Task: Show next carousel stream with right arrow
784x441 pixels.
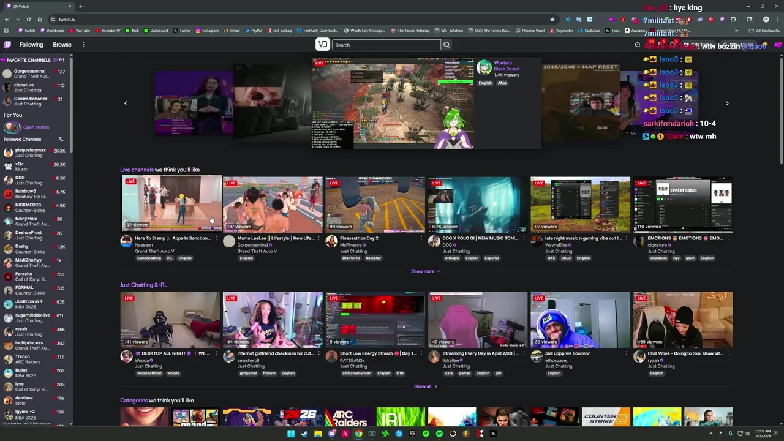Action: coord(727,104)
